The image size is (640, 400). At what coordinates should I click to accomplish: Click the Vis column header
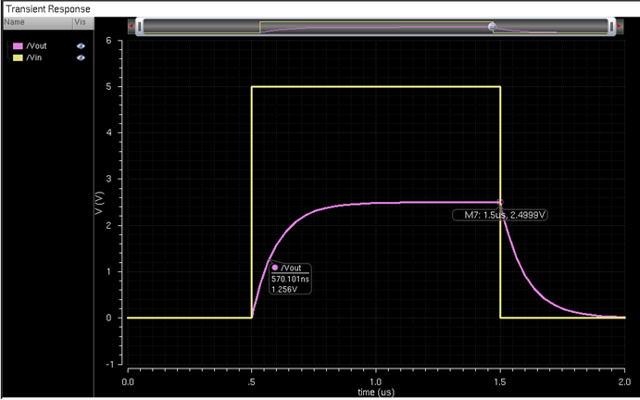pos(80,20)
